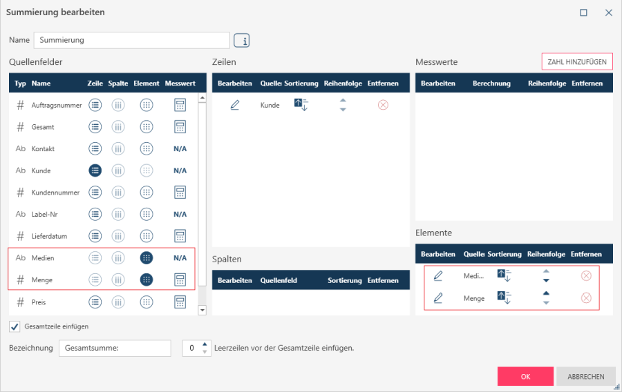Click the Messwert calculator icon for Gesamt
Viewport: 622px width, 392px height.
[x=180, y=127]
